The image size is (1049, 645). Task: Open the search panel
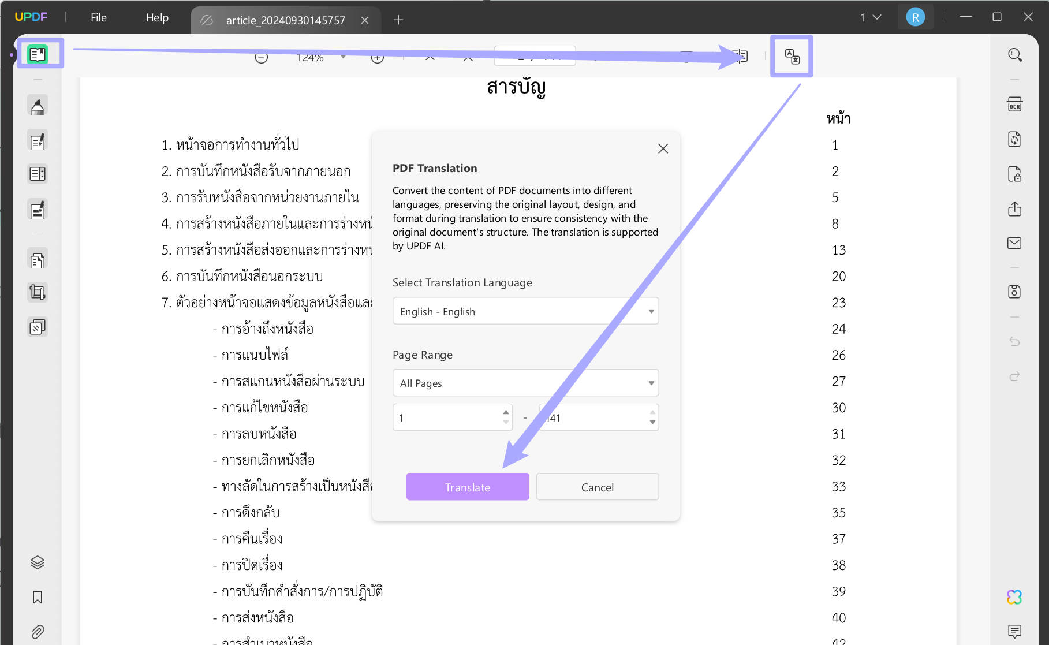click(x=1014, y=55)
